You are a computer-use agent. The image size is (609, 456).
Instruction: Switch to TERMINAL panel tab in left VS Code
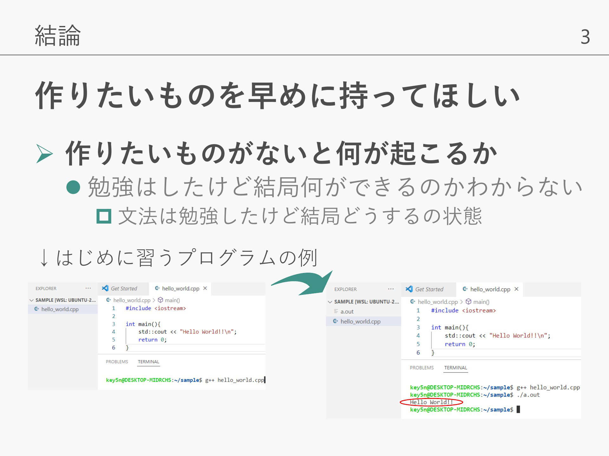[x=148, y=362]
